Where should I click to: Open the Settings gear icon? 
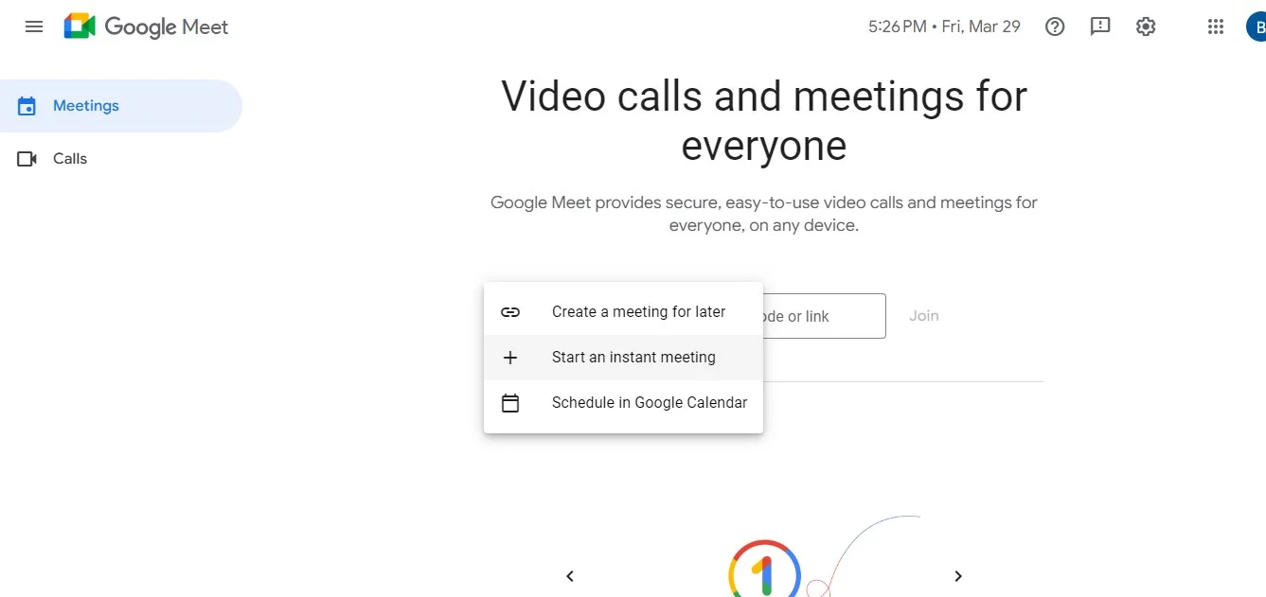[1146, 26]
